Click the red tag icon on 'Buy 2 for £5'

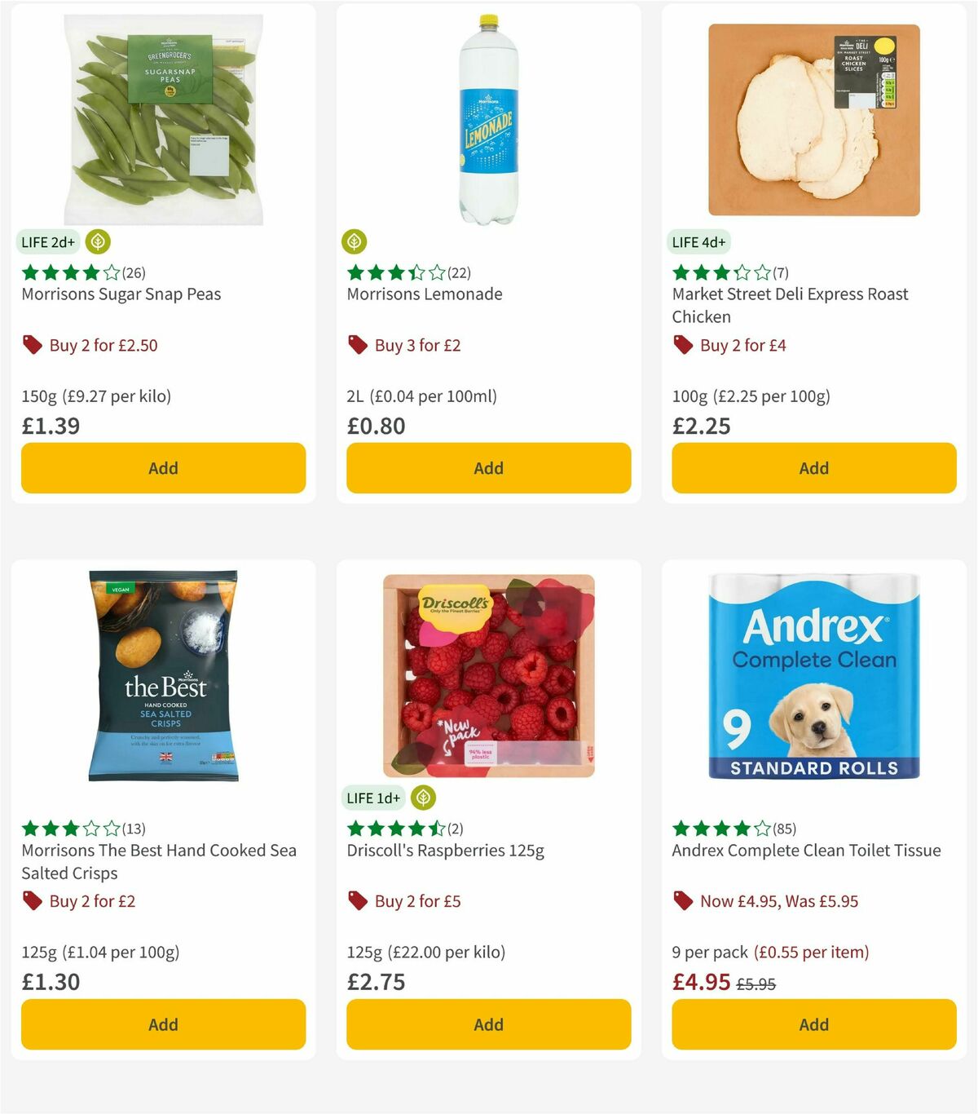(x=356, y=901)
